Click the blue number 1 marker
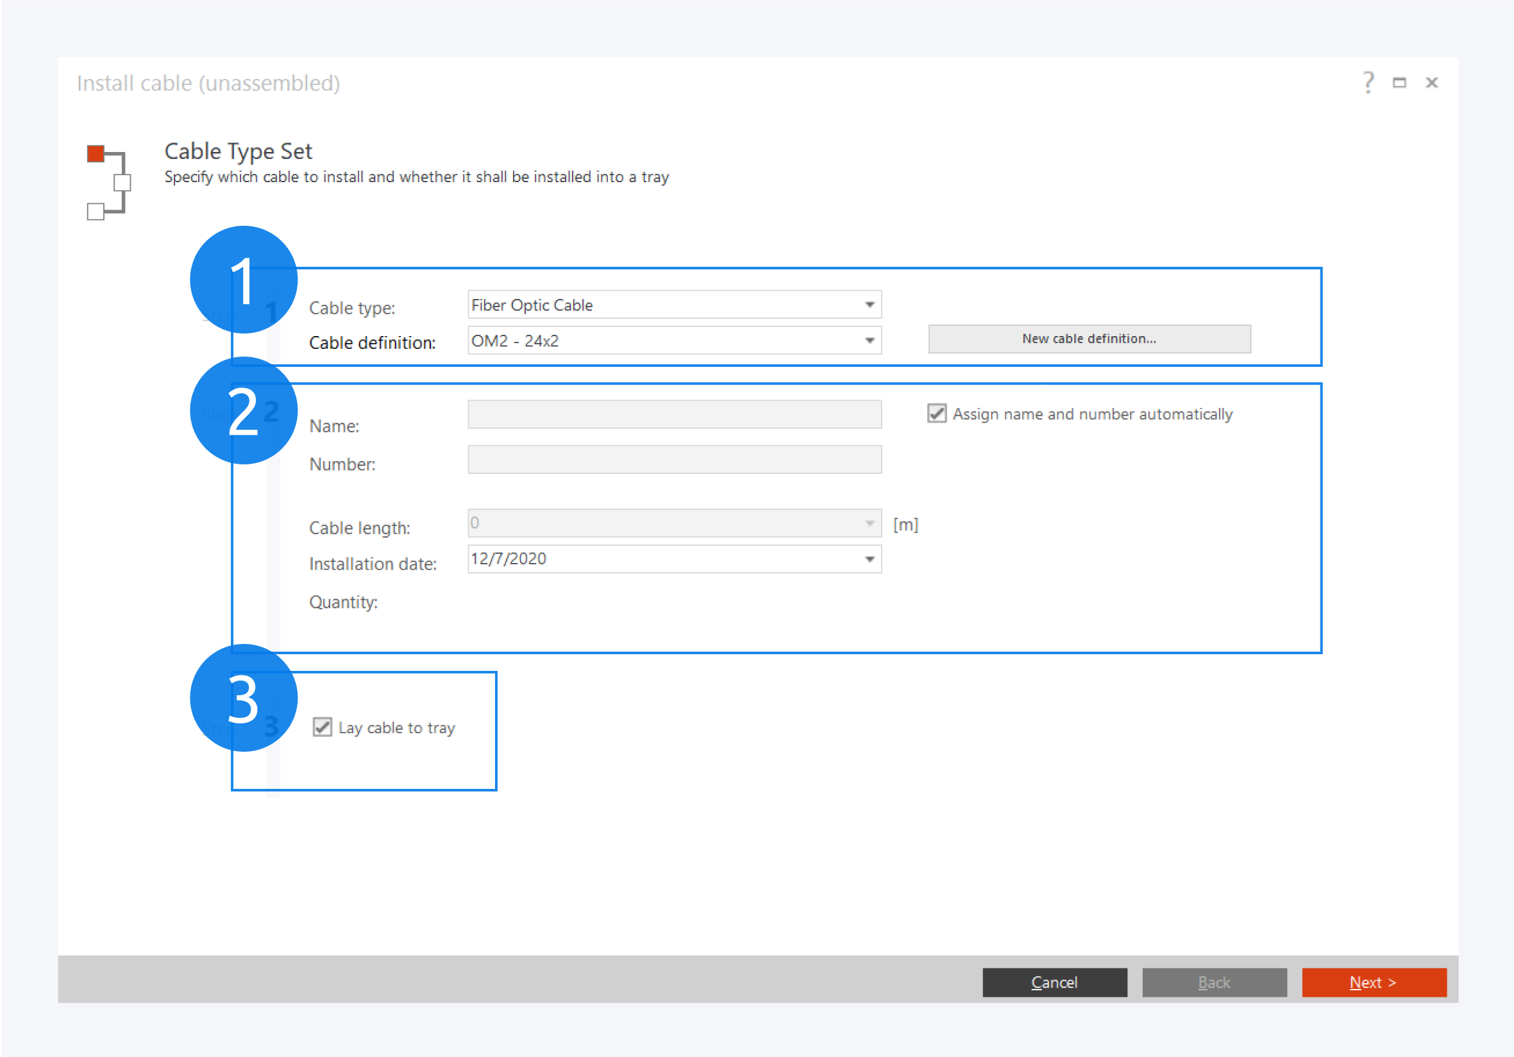Screen dimensions: 1514x1057 [x=243, y=280]
